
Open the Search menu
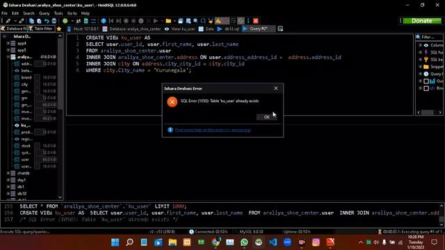[29, 13]
